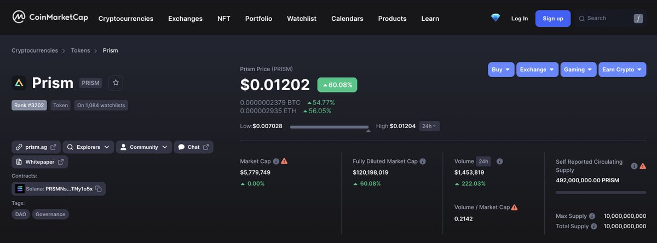
Task: Click the slash shortcut key icon
Action: [638, 19]
